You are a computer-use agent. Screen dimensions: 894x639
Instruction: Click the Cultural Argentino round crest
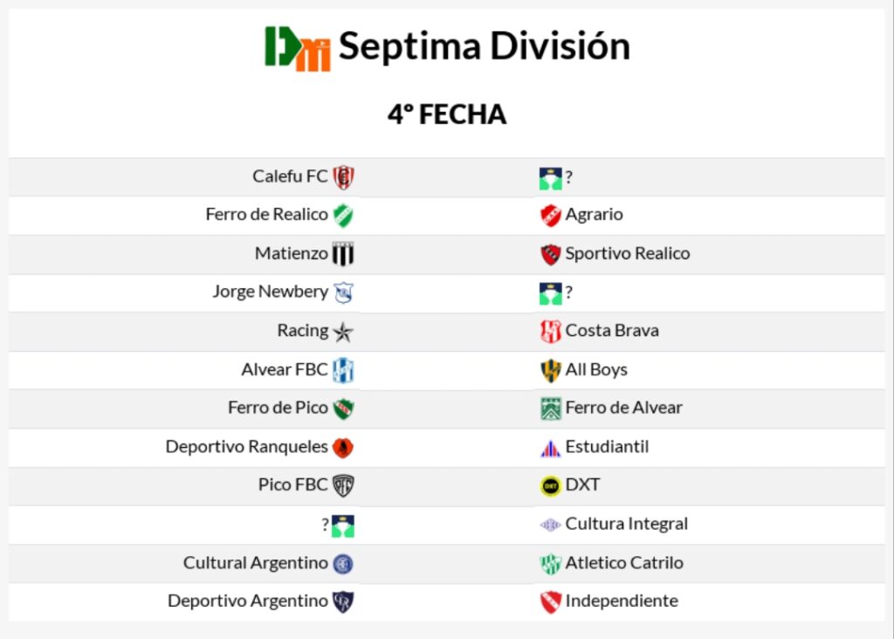click(343, 563)
